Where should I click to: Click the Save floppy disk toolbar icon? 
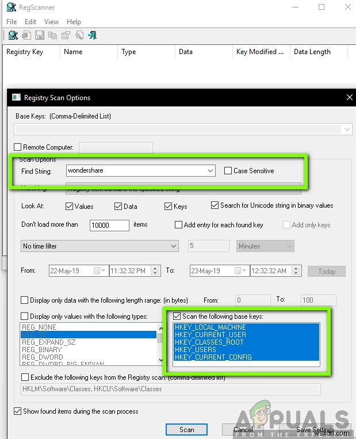point(40,35)
